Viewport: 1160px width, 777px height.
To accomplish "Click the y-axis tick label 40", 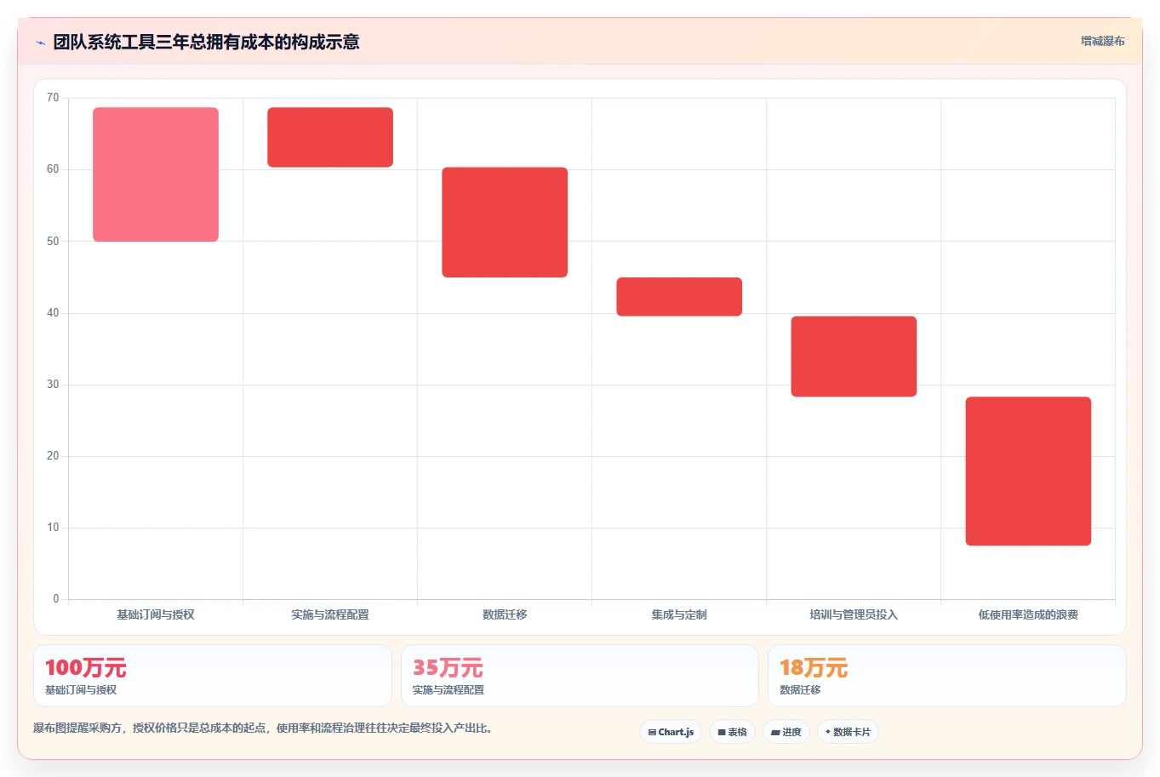I will pyautogui.click(x=53, y=313).
